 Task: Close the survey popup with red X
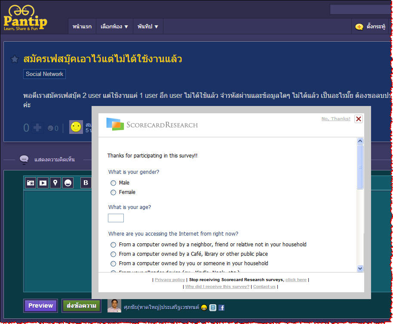(x=359, y=119)
